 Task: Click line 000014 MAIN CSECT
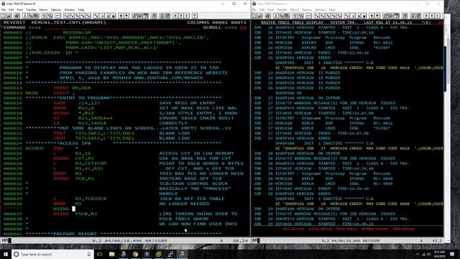pyautogui.click(x=39, y=93)
